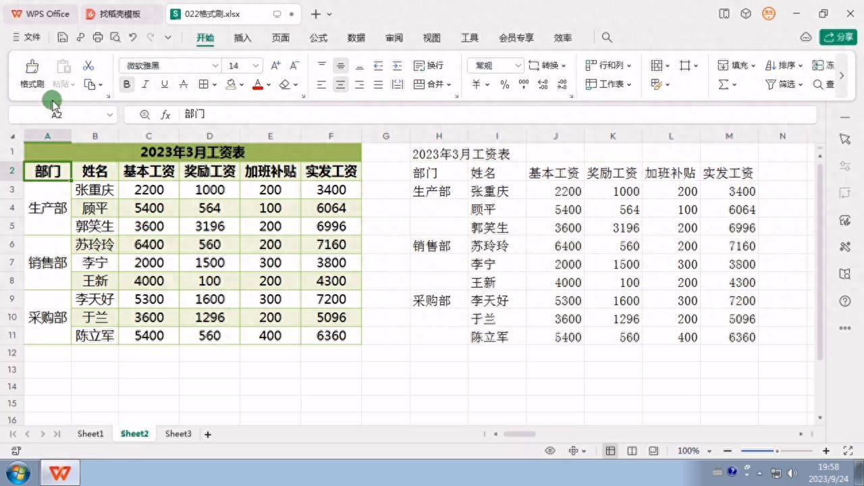Viewport: 864px width, 486px height.
Task: Apply the fill color bucket swatch
Action: [x=231, y=84]
